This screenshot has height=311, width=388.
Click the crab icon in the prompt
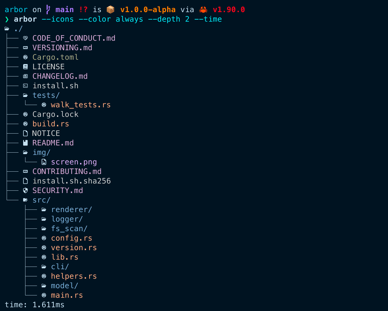(203, 10)
